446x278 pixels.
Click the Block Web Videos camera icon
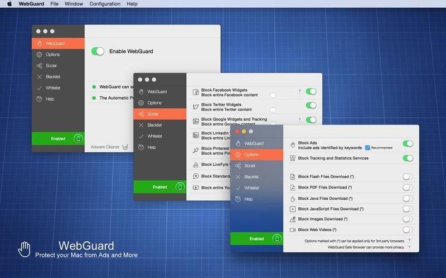292,230
